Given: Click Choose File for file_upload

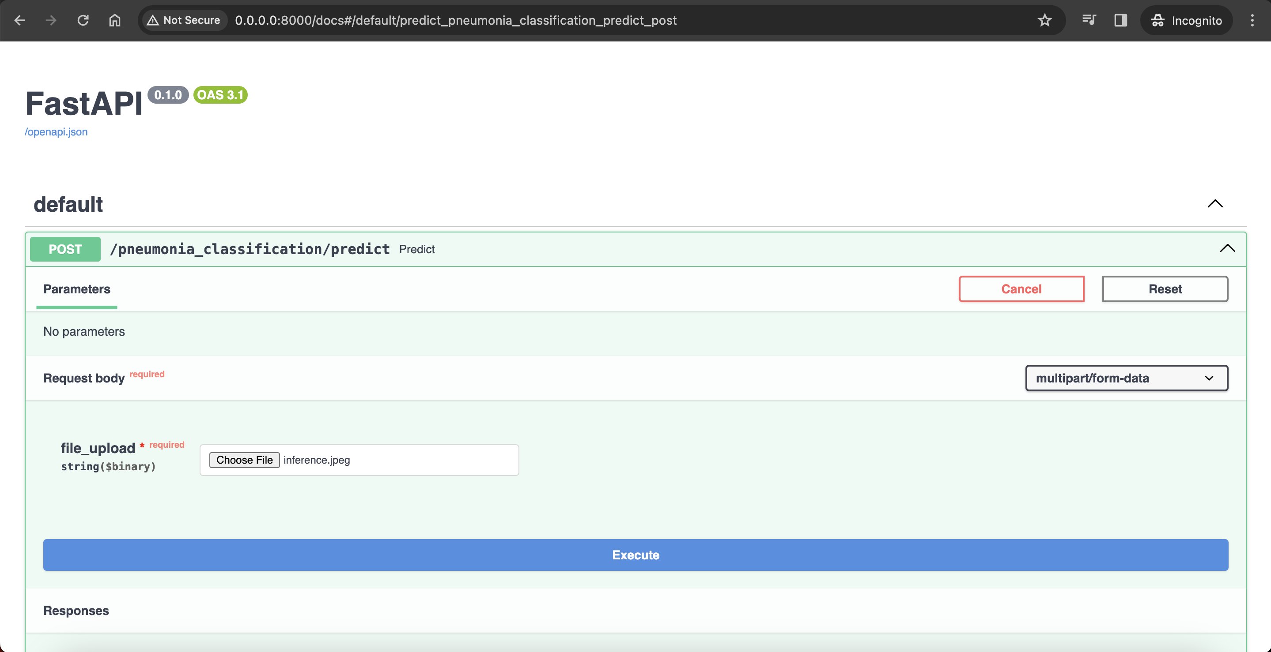Looking at the screenshot, I should tap(244, 460).
